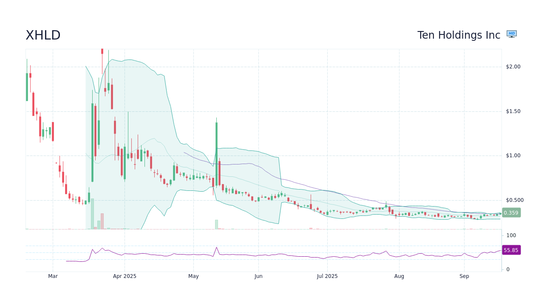Click the XHLD ticker symbol

point(43,35)
